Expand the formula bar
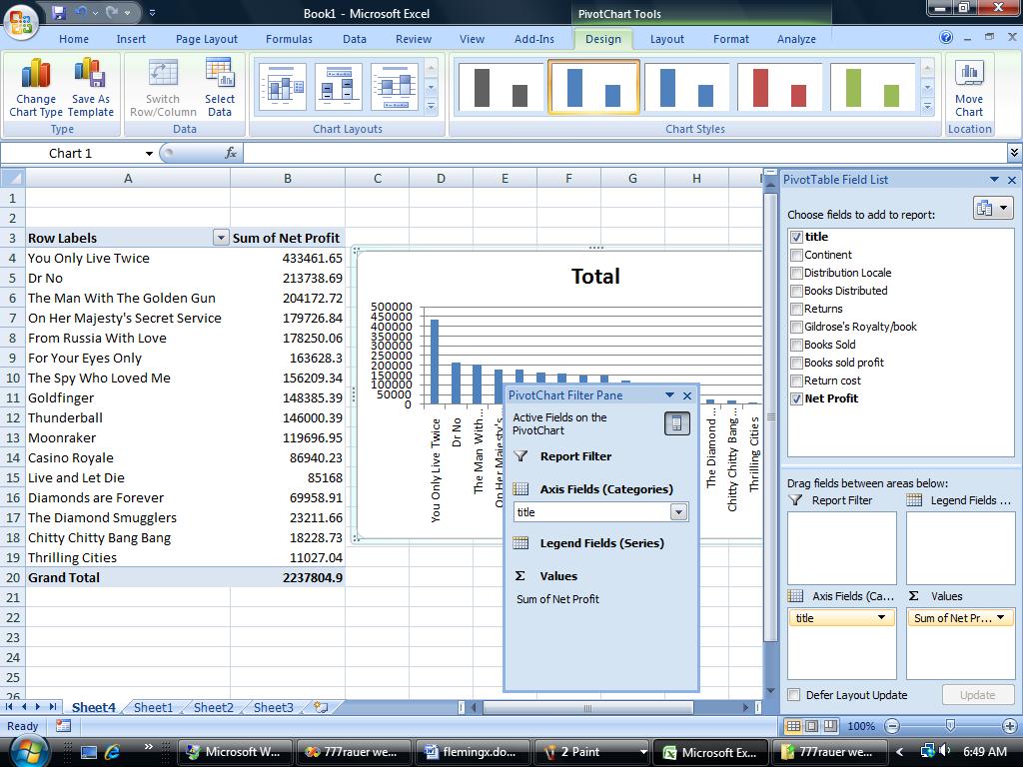The image size is (1023, 767). pos(1014,153)
